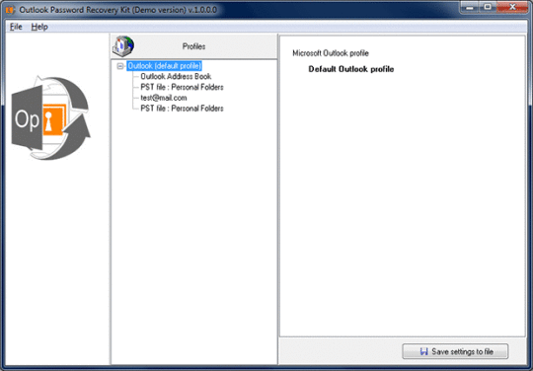The width and height of the screenshot is (533, 371).
Task: Minimize the Outlook Password Recovery Kit window
Action: pos(470,7)
